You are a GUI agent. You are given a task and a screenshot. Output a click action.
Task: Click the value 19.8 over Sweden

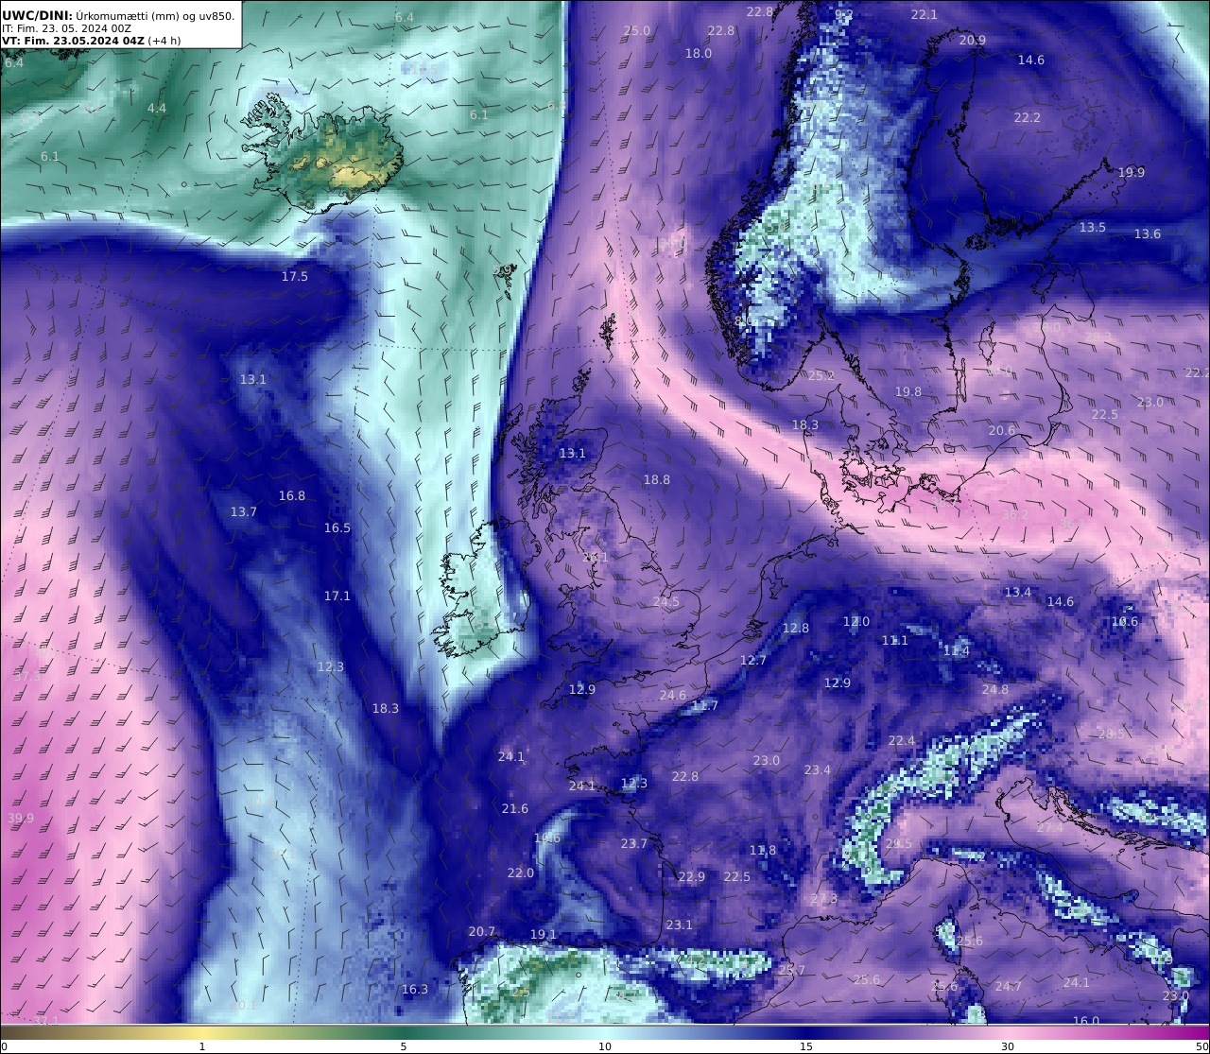[x=908, y=391]
